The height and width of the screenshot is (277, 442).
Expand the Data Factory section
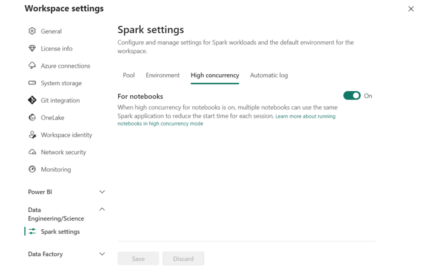pos(102,254)
